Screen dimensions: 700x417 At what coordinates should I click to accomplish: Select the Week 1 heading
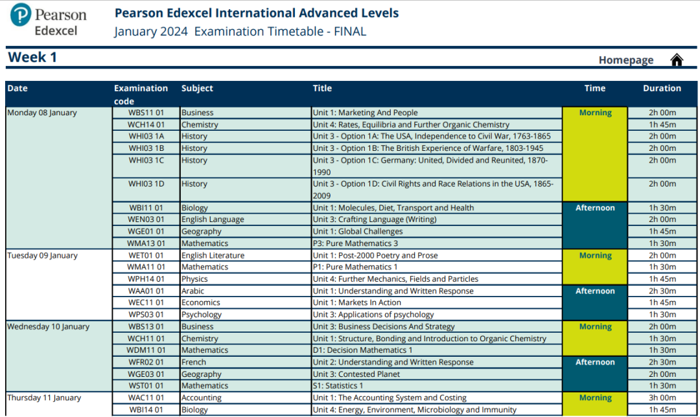[x=32, y=57]
